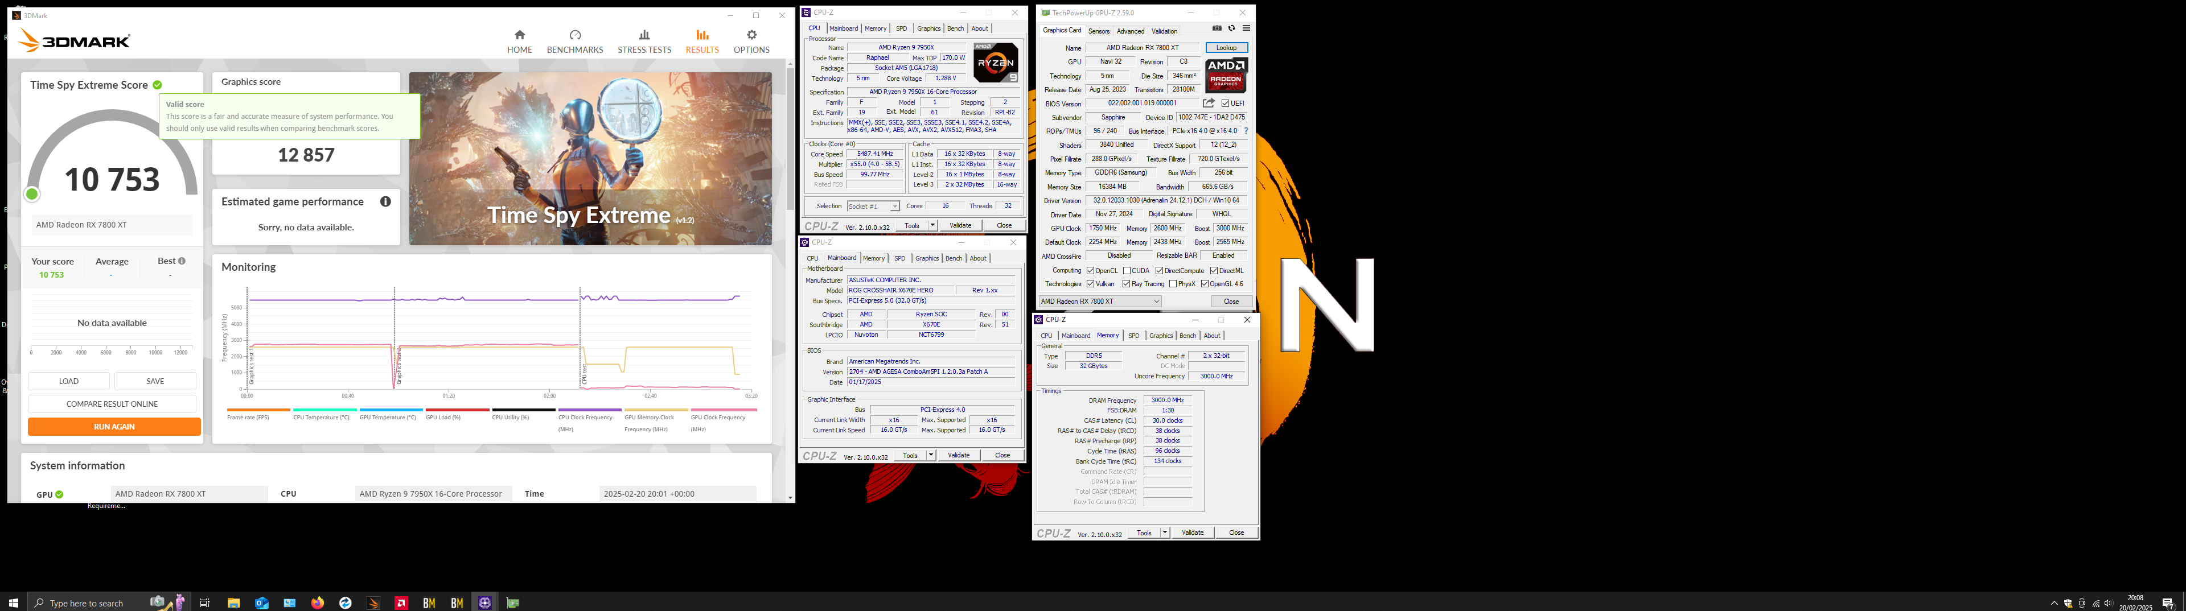Open File Explorer from the taskbar
This screenshot has width=2186, height=611.
pos(233,602)
